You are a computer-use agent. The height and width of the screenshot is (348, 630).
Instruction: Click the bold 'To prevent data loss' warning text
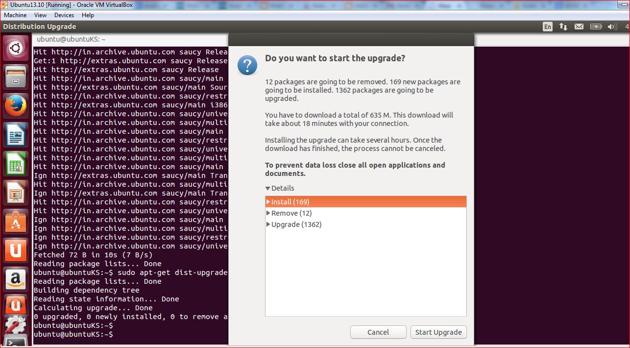355,169
